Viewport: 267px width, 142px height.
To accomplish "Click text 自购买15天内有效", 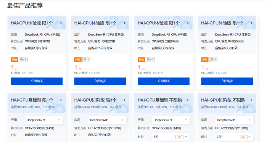I will point(100,48).
